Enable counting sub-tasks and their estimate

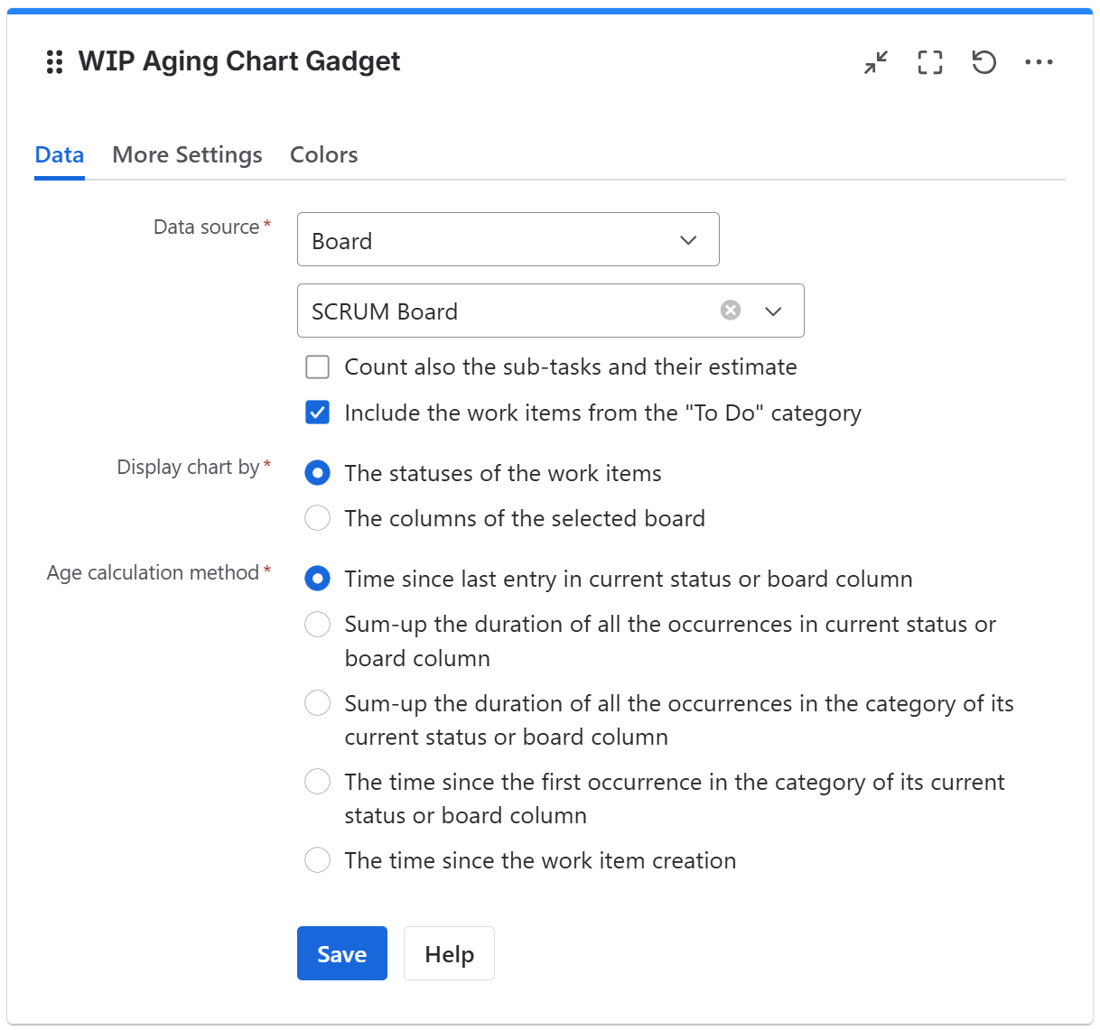317,367
